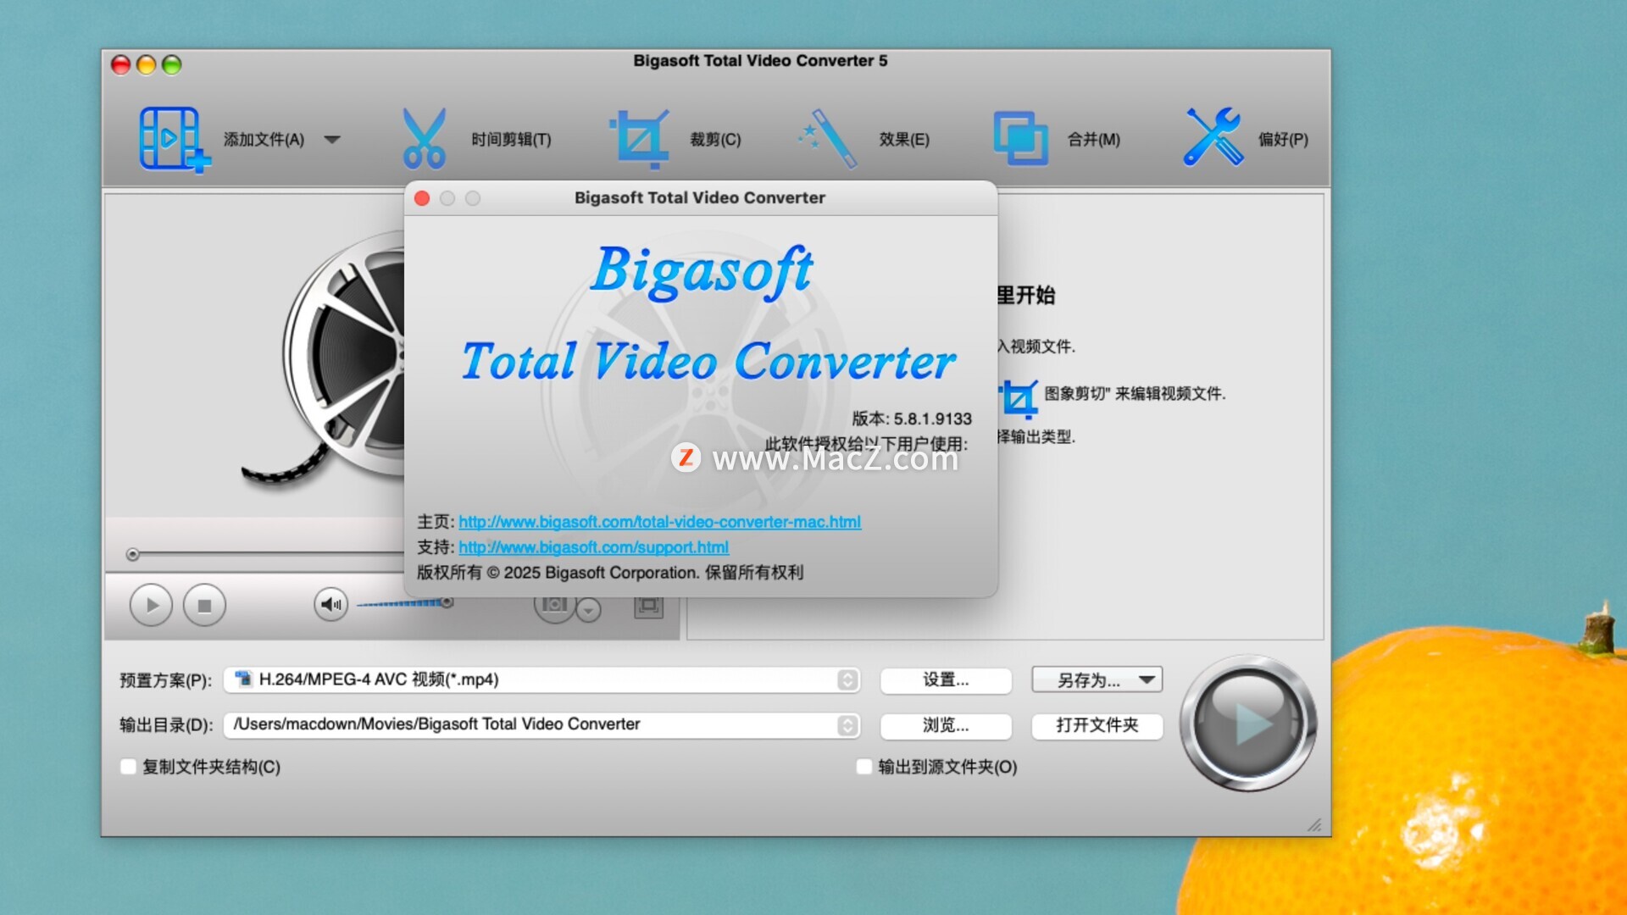Click the crop icon in getting-started panel
Screen dimensions: 1627x915
click(x=1018, y=398)
